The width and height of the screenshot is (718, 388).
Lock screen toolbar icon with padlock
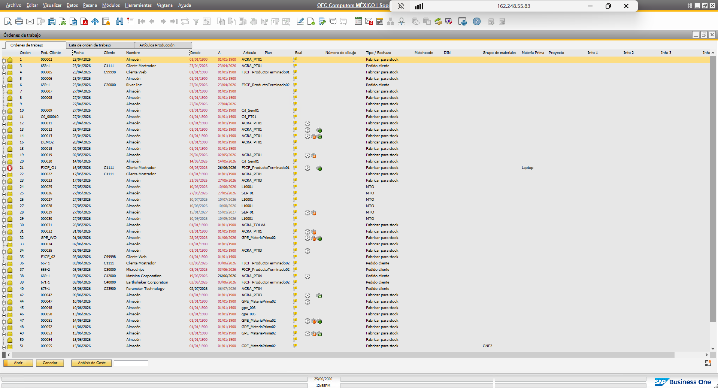point(106,21)
